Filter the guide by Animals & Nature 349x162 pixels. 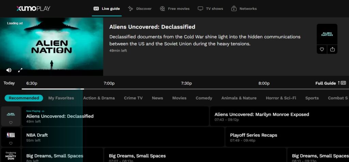(239, 98)
